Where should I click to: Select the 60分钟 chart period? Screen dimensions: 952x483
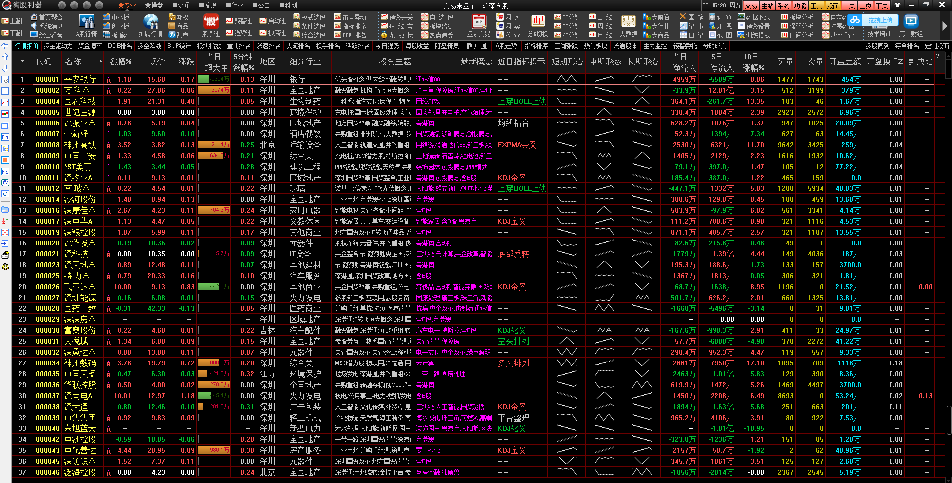pos(567,35)
